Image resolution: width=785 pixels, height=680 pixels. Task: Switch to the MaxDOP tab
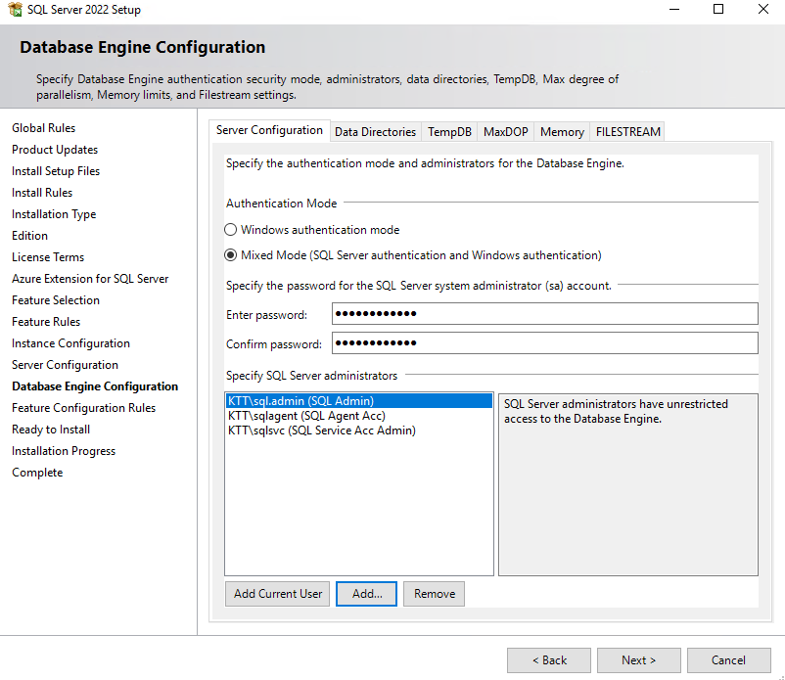506,132
